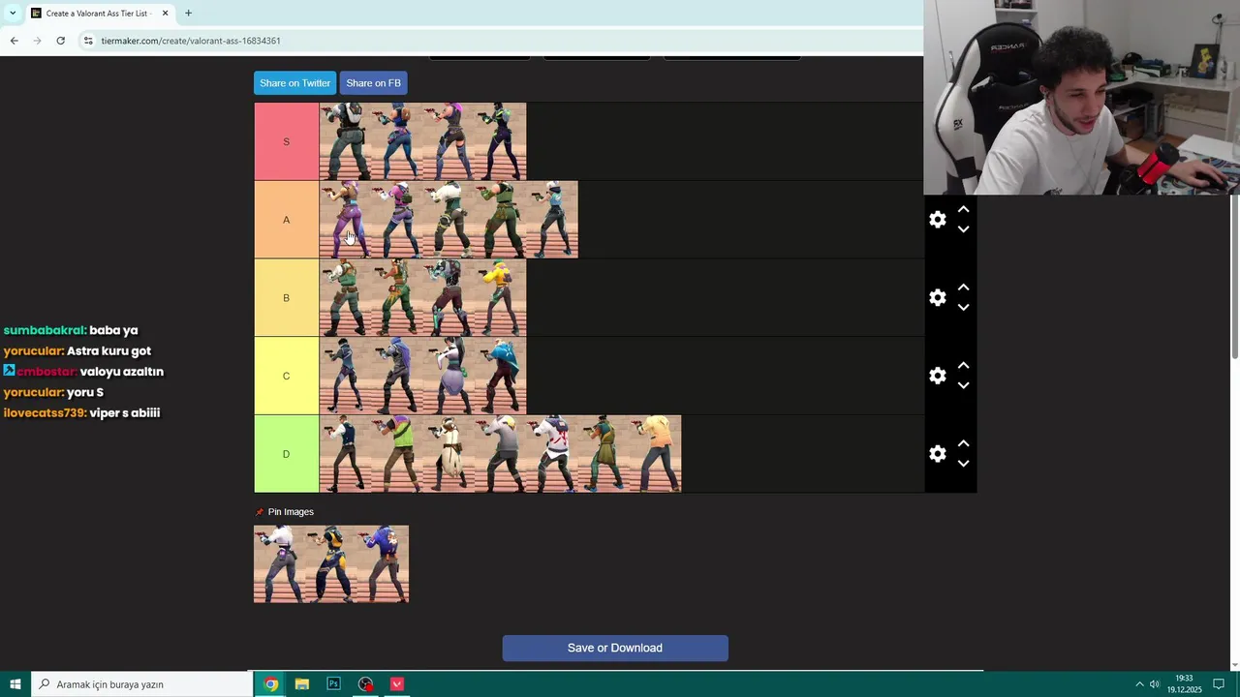Viewport: 1240px width, 697px height.
Task: Launch Photoshop from the taskbar
Action: (x=333, y=684)
